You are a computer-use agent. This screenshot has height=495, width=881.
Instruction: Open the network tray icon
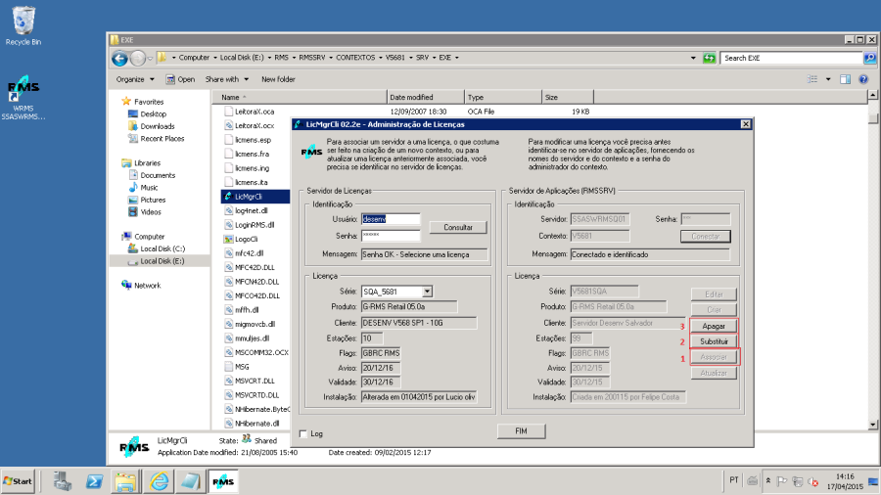(x=797, y=481)
